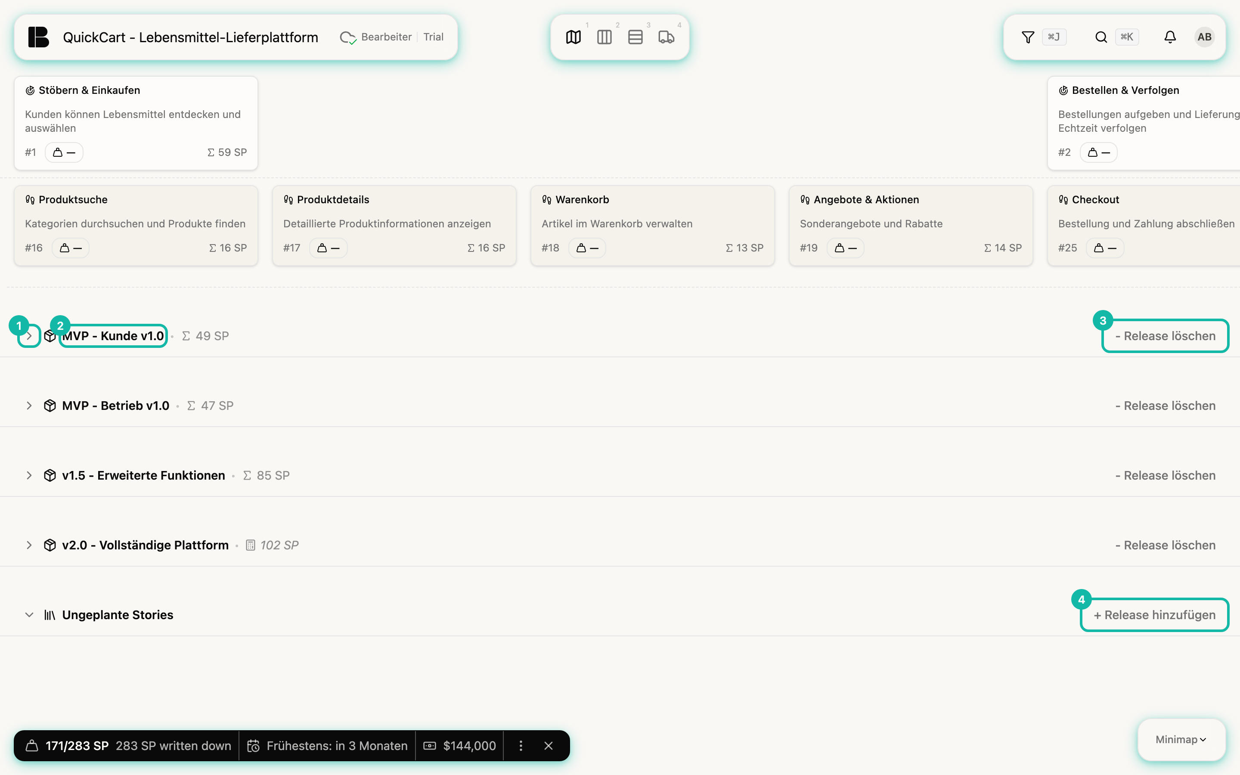Expand v1.5 - Erweiterte Funktionen release
1240x775 pixels.
click(x=29, y=475)
